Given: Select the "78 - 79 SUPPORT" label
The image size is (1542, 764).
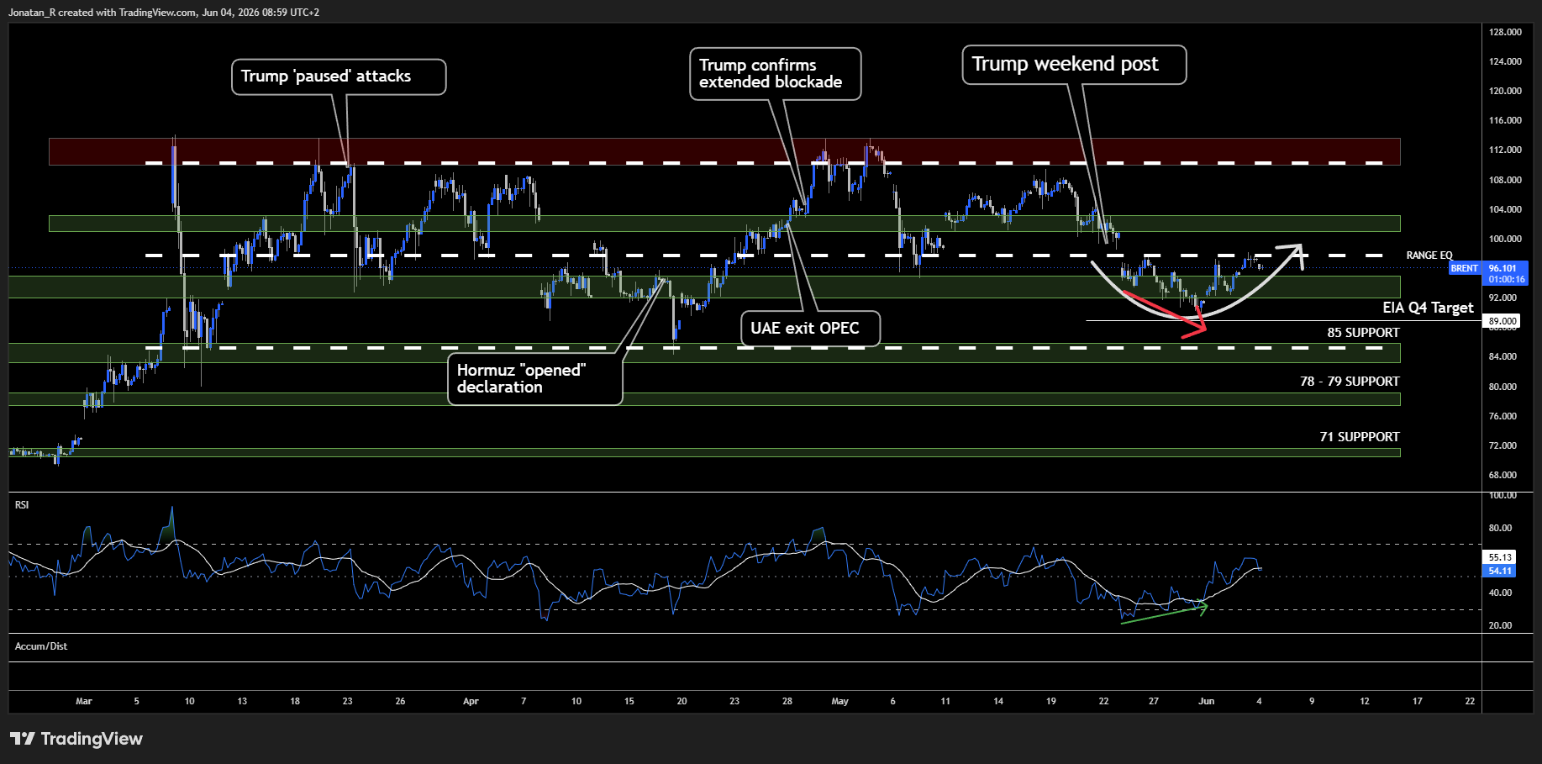Looking at the screenshot, I should click(1350, 382).
